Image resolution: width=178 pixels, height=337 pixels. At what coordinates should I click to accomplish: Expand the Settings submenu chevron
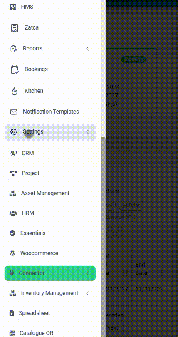[x=87, y=132]
